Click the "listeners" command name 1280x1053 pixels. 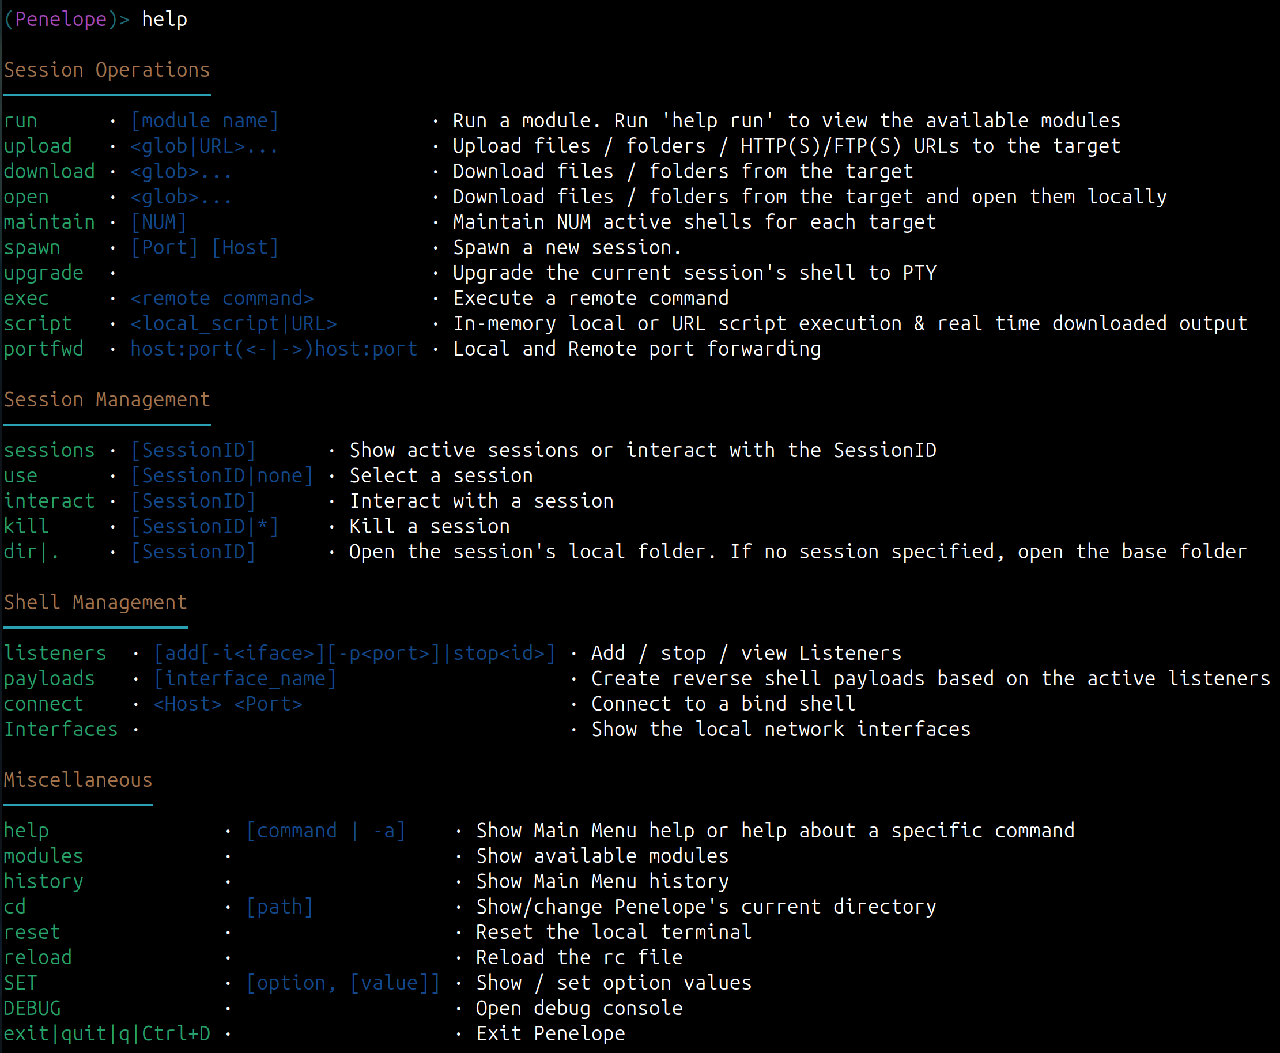click(55, 653)
